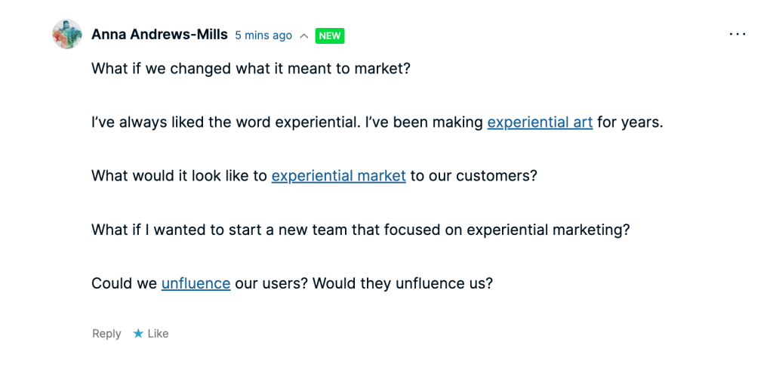Open the 'experiential art' hyperlink
773x392 pixels.
540,122
